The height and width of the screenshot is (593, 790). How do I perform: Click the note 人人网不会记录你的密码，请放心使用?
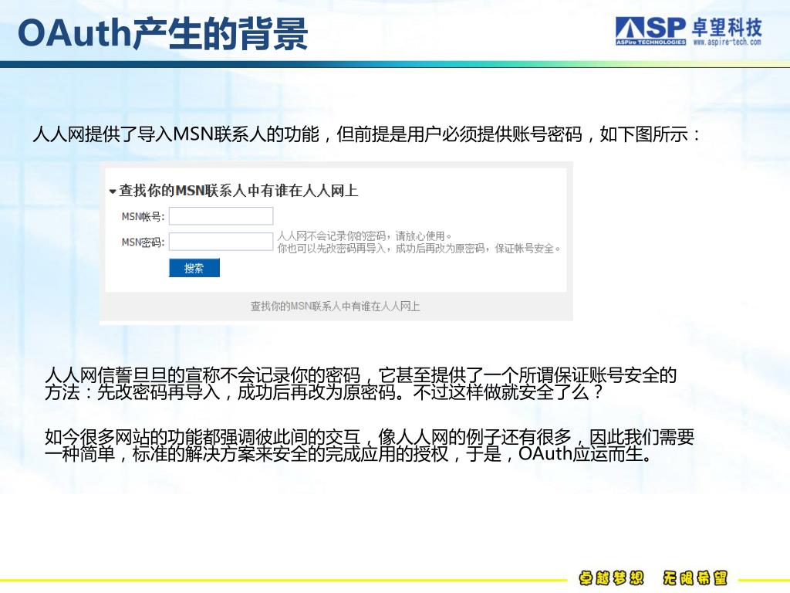pyautogui.click(x=365, y=236)
